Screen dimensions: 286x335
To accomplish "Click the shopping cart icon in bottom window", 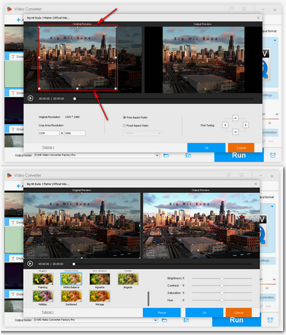I will point(241,175).
